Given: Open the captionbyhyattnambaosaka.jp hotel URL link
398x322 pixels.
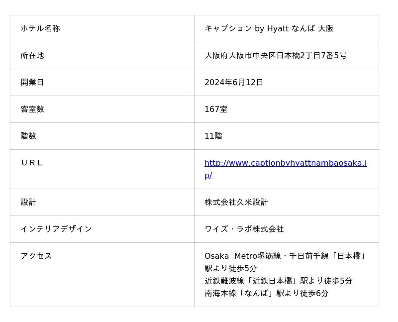Looking at the screenshot, I should (x=285, y=163).
